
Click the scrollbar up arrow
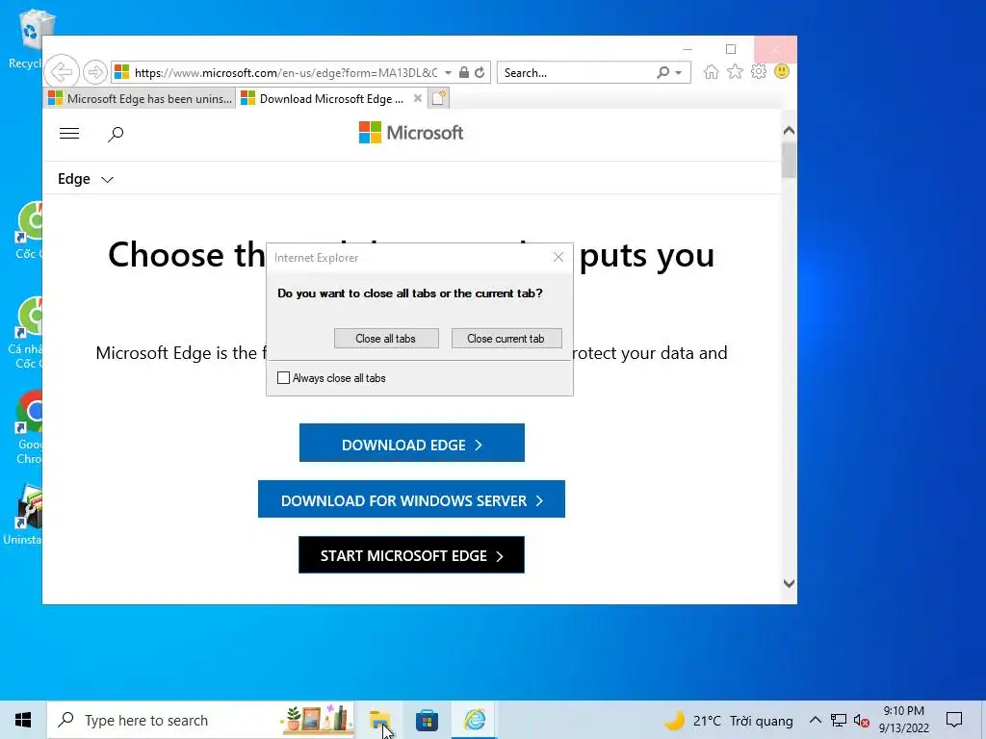tap(789, 131)
